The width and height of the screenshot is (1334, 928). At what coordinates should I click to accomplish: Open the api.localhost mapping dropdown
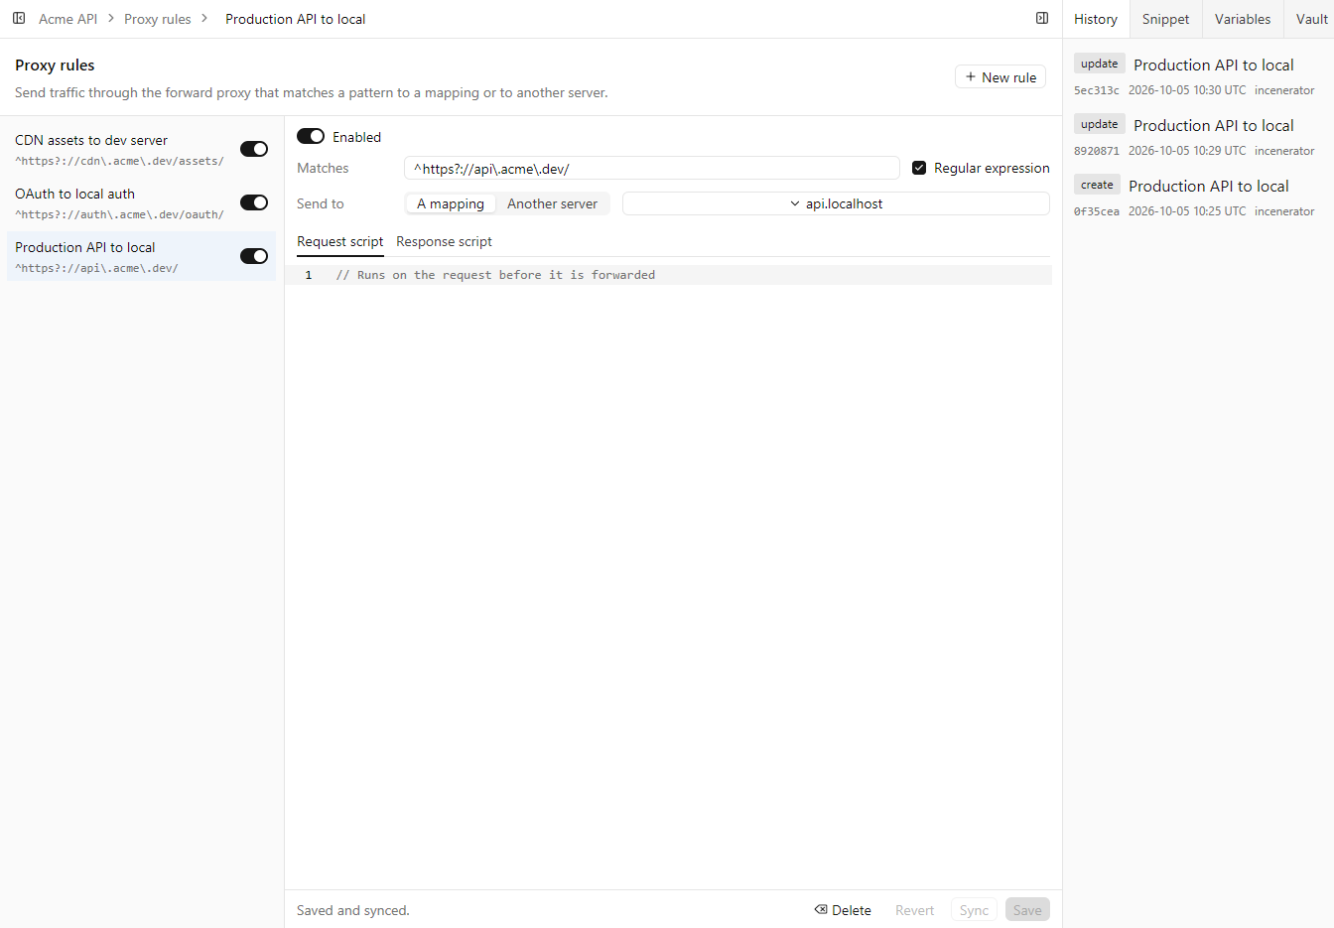coord(836,203)
